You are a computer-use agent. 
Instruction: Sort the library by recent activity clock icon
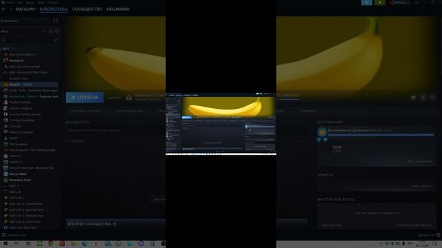[x=50, y=32]
